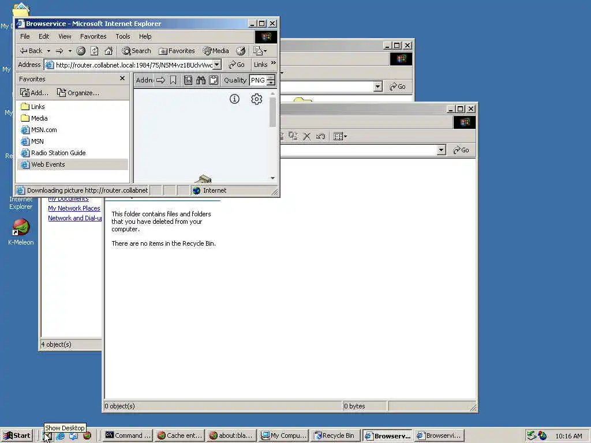The image size is (591, 443).
Task: Open the Views dropdown in Recycle Bin toolbar
Action: [x=340, y=136]
